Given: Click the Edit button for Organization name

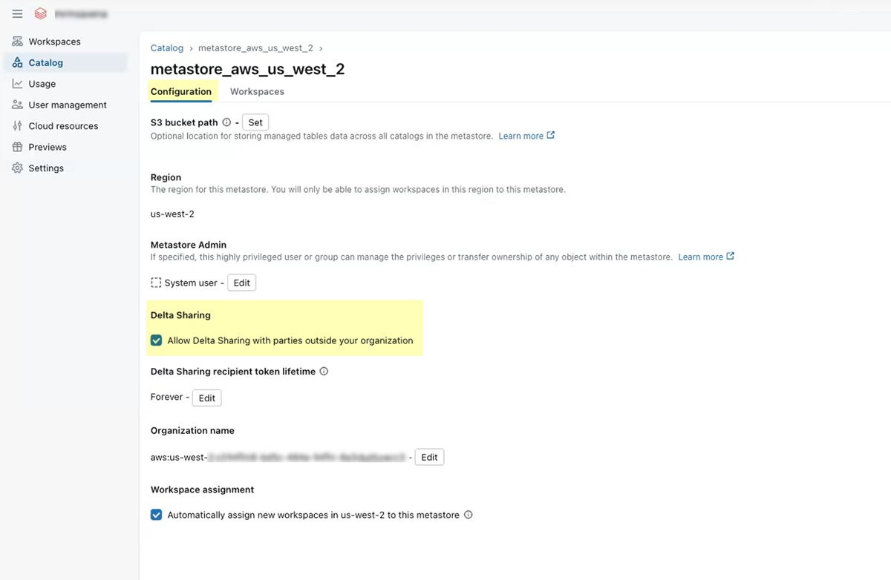Looking at the screenshot, I should tap(429, 457).
